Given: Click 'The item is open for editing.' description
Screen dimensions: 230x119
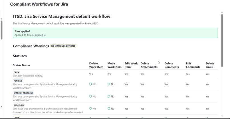Looking at the screenshot, I should point(28,76).
